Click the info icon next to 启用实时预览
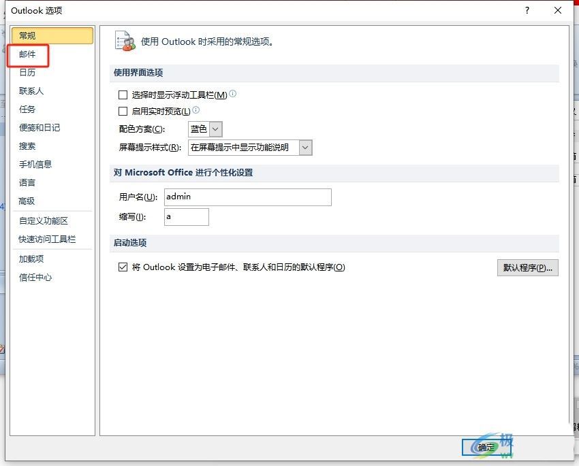Image resolution: width=579 pixels, height=466 pixels. 195,111
